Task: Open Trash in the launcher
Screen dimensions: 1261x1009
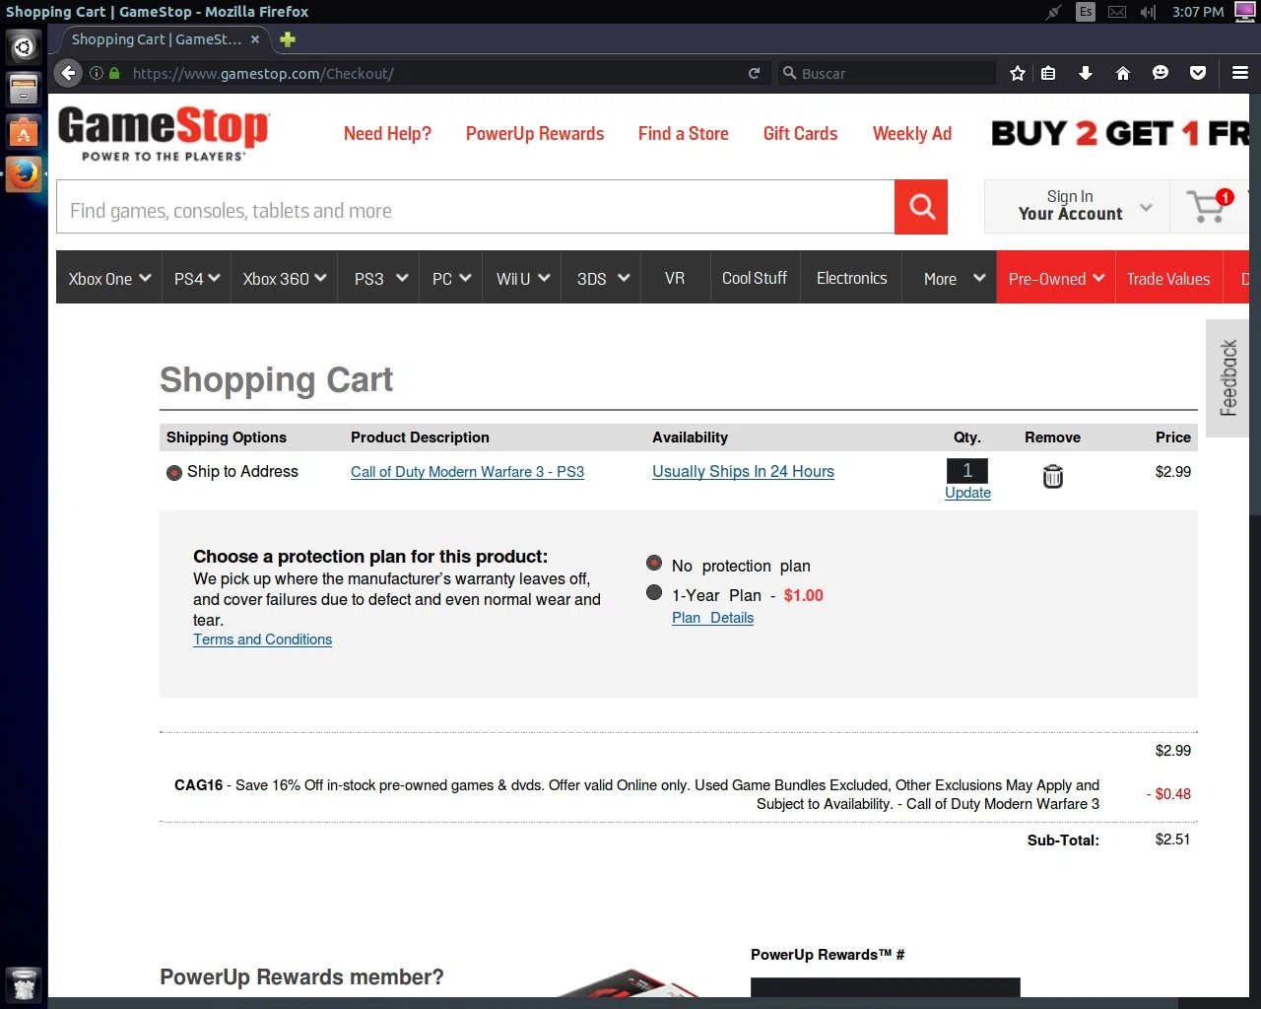Action: pyautogui.click(x=24, y=984)
